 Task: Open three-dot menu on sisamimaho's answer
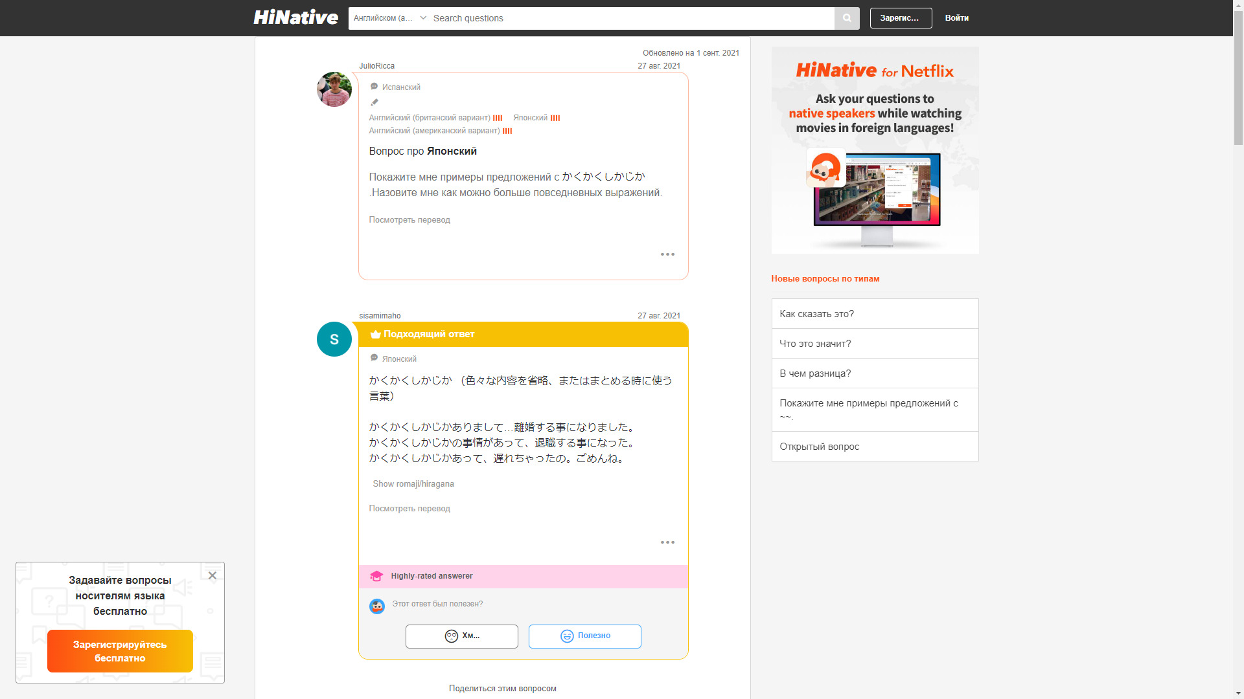[x=667, y=542]
